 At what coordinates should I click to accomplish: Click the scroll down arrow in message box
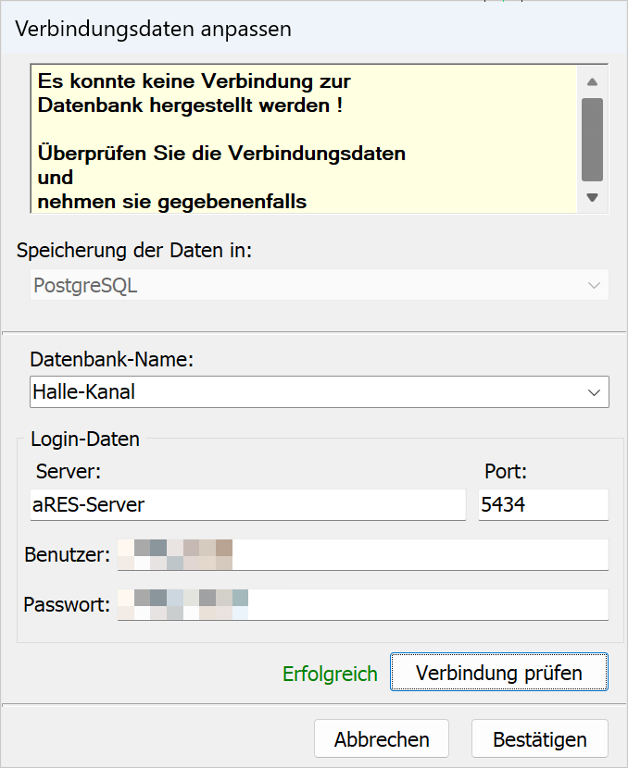pos(593,197)
